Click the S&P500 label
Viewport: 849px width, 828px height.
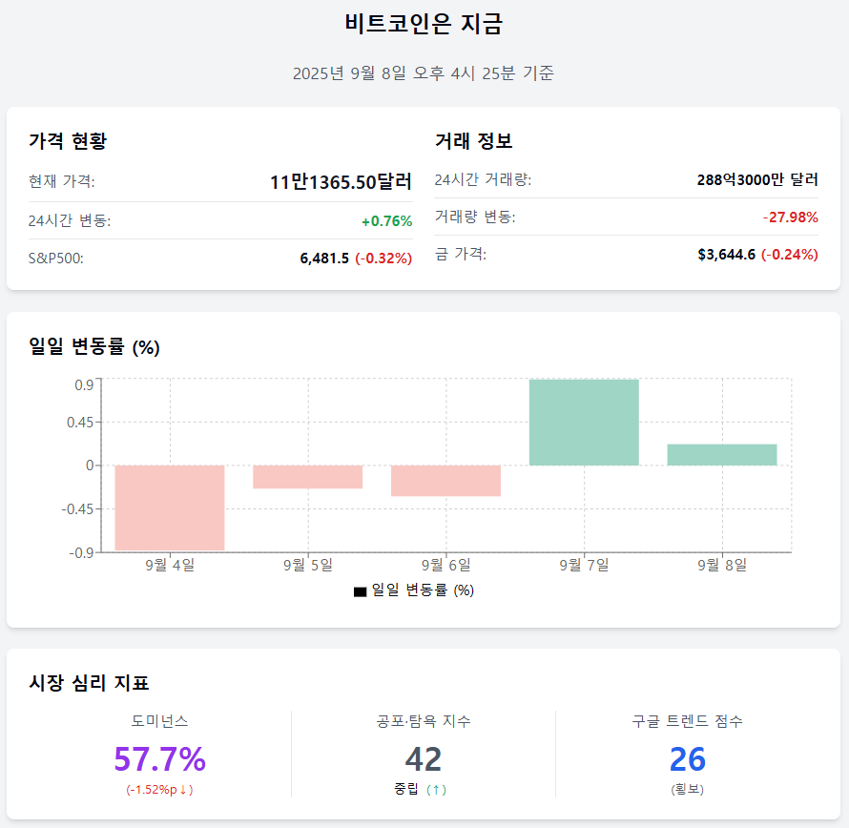pyautogui.click(x=55, y=259)
